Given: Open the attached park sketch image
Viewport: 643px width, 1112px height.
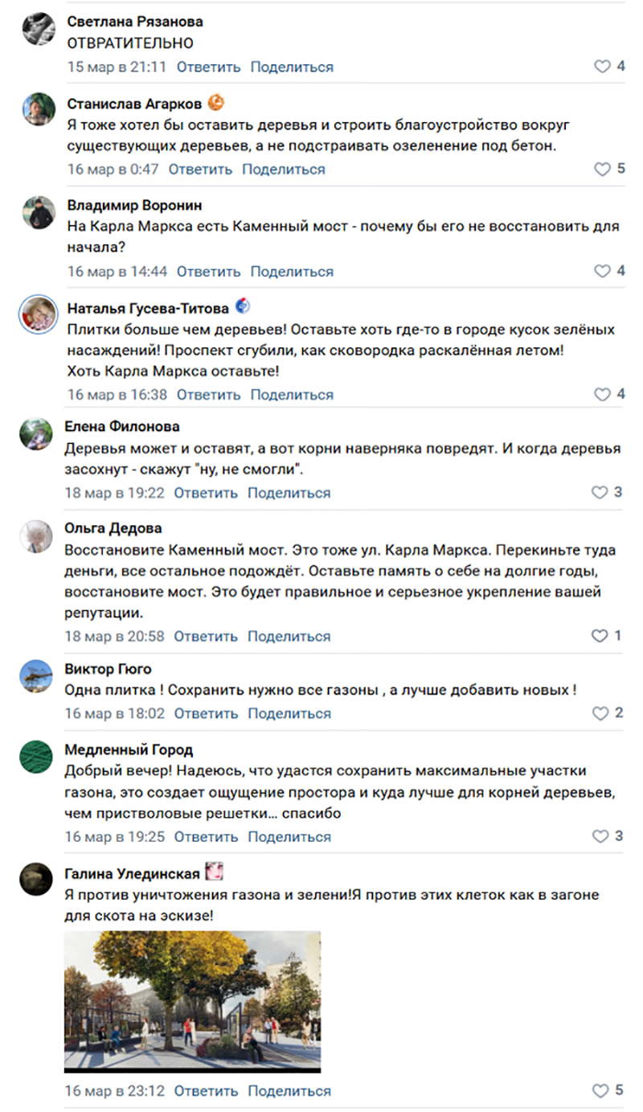Looking at the screenshot, I should click(x=192, y=1001).
